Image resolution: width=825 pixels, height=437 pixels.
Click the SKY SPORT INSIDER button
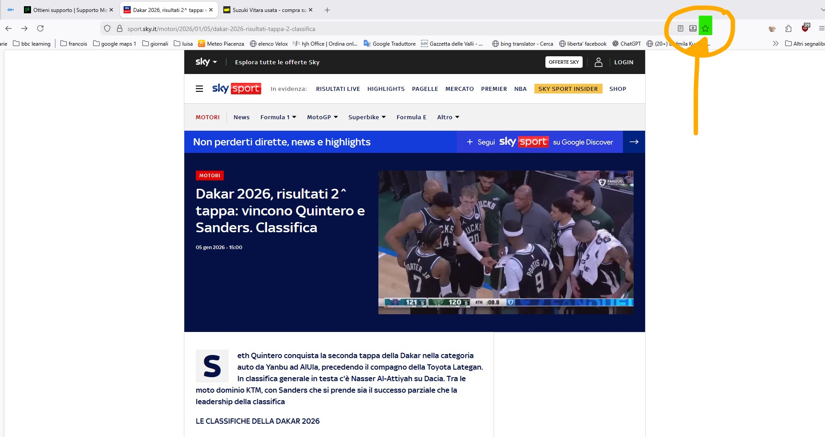(568, 89)
